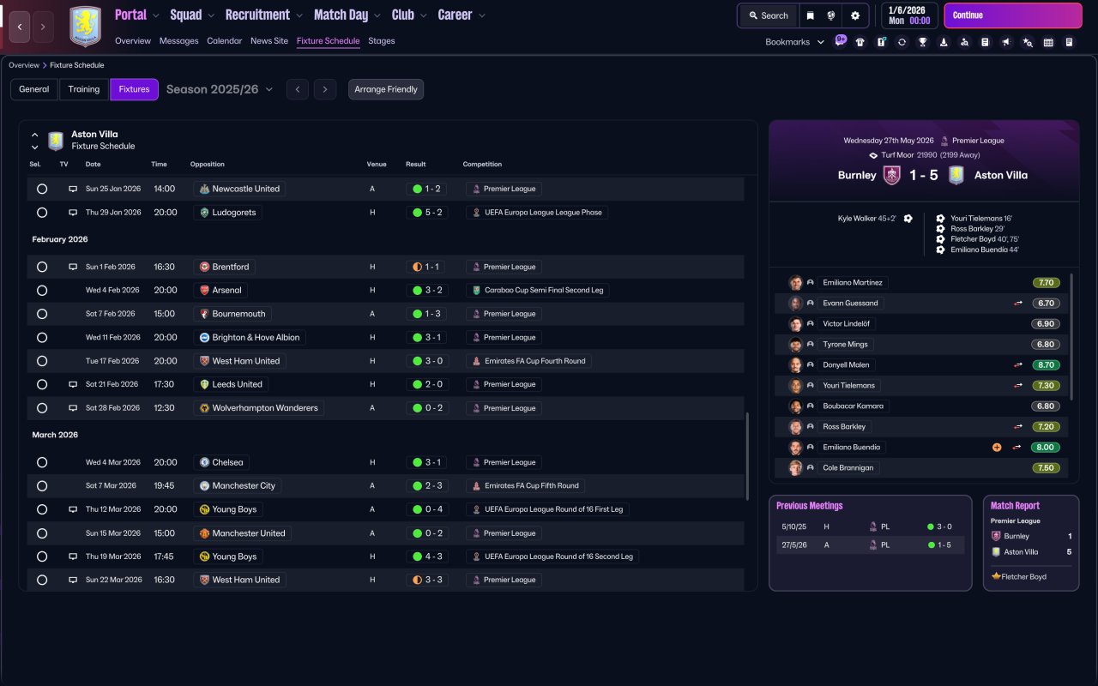The image size is (1098, 686).
Task: Click Donyell Malen's 8.70 rating badge
Action: coord(1046,365)
